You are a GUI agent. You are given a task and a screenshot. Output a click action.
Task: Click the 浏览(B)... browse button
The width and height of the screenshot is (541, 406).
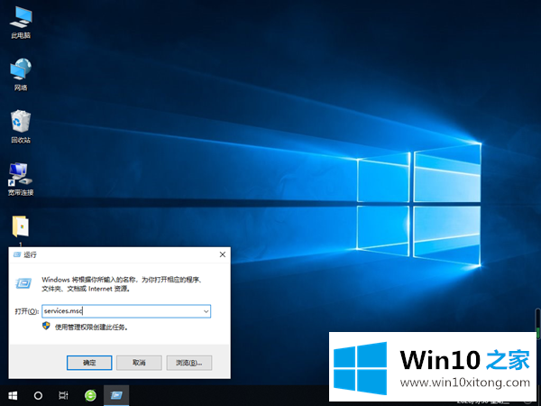[x=189, y=363]
